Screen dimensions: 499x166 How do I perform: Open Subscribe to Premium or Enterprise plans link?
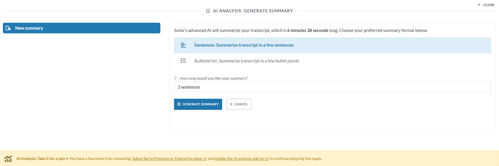pyautogui.click(x=167, y=159)
